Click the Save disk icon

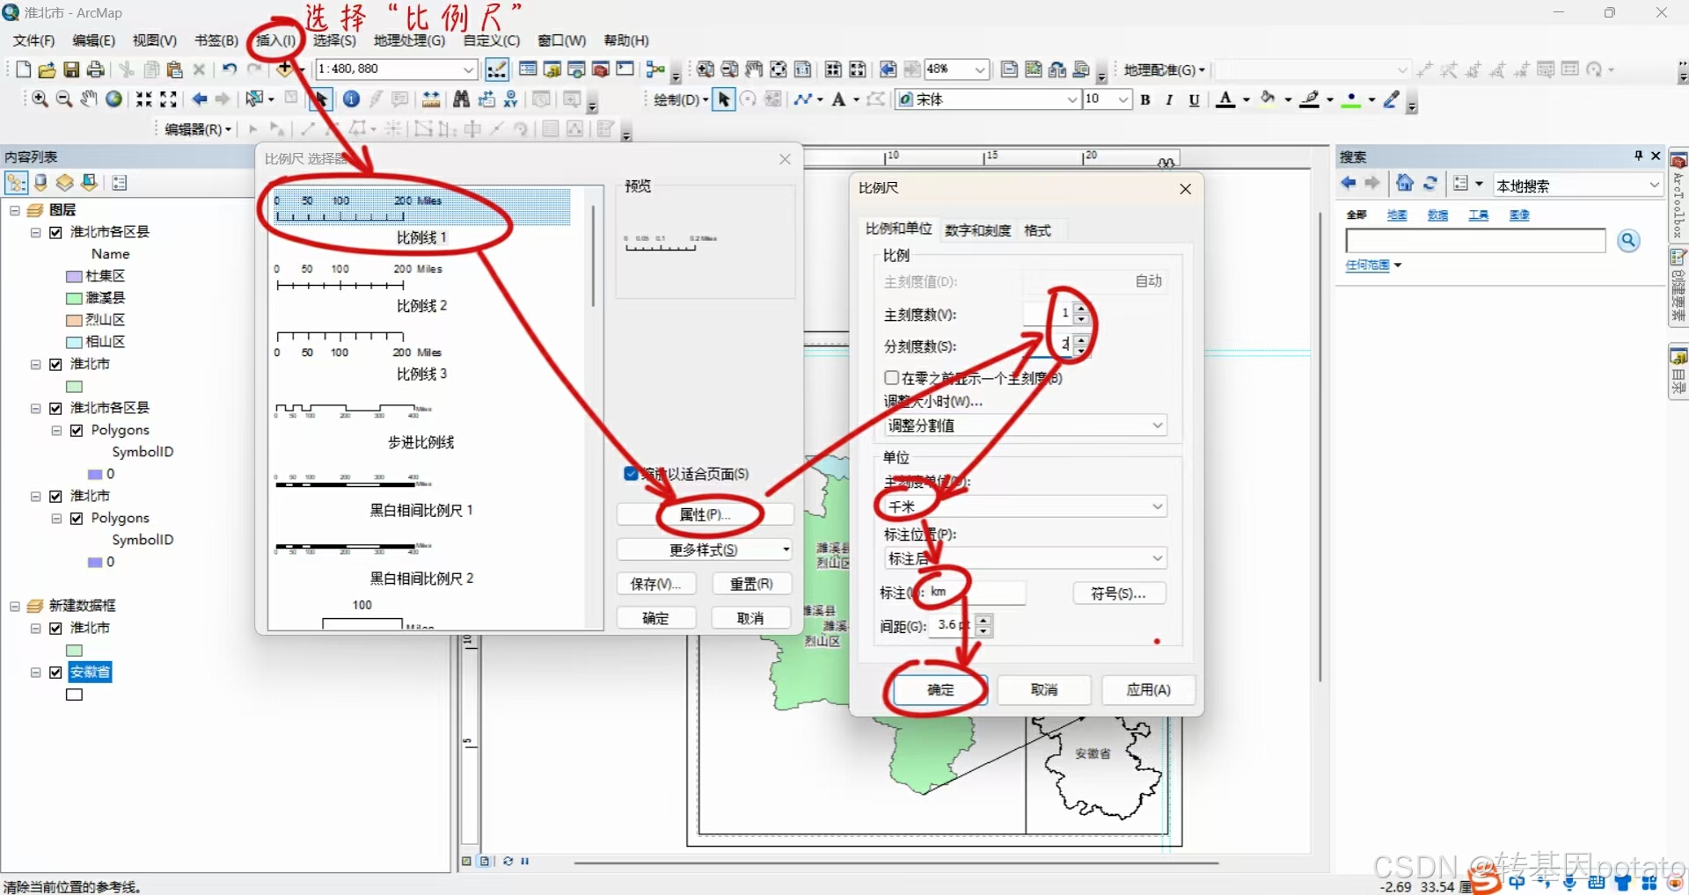[x=71, y=69]
